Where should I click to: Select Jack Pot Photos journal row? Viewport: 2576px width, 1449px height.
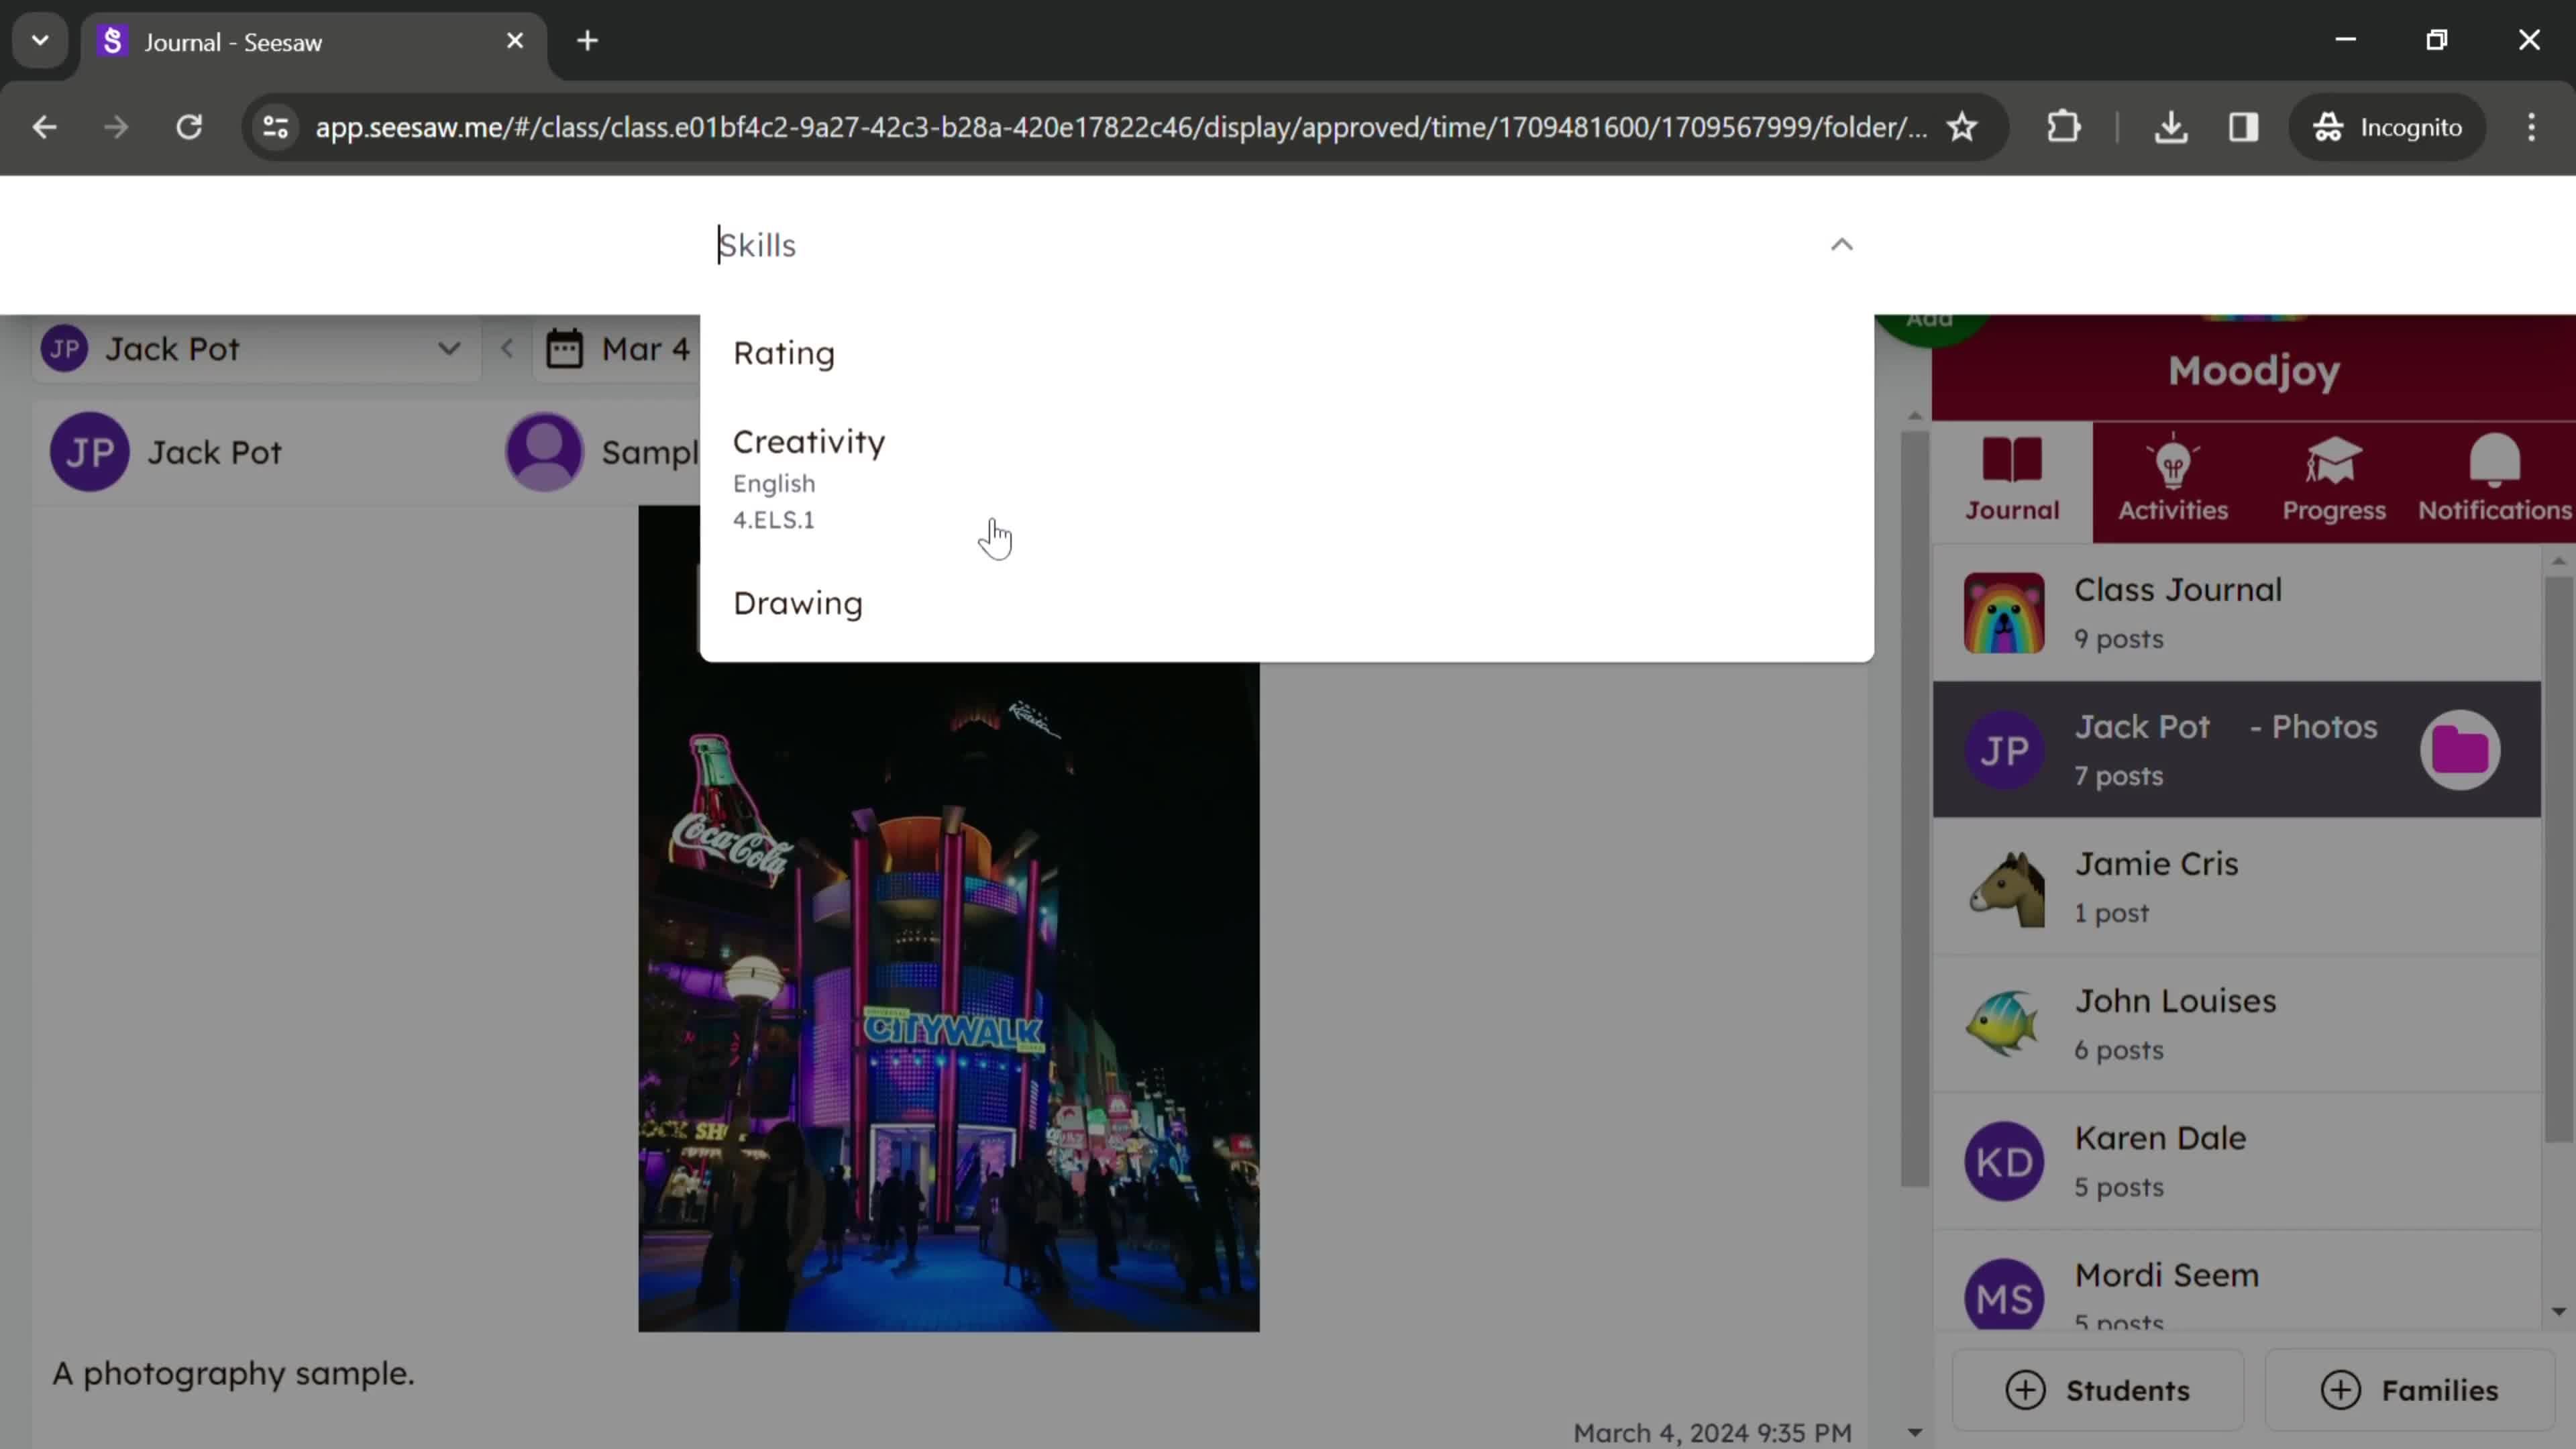2236,750
